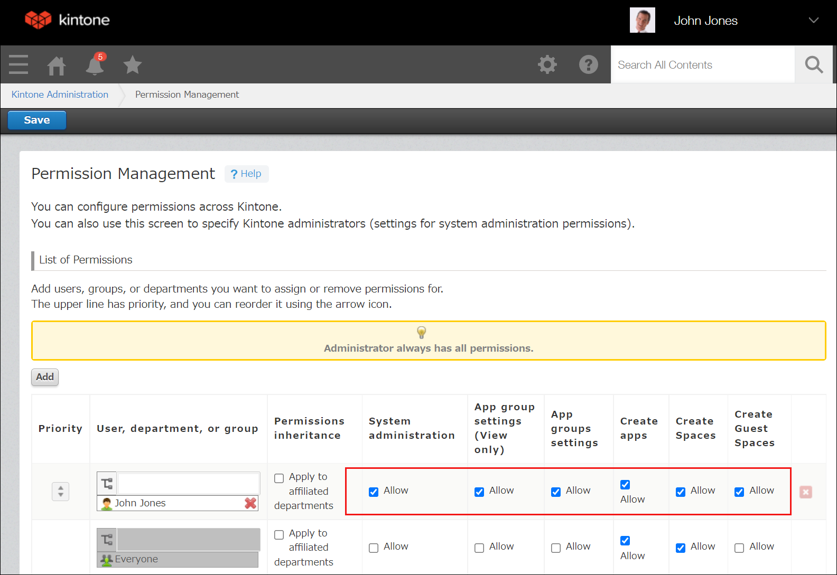The height and width of the screenshot is (575, 837).
Task: Uncheck Create Spaces Allow for John Jones
Action: [x=681, y=492]
